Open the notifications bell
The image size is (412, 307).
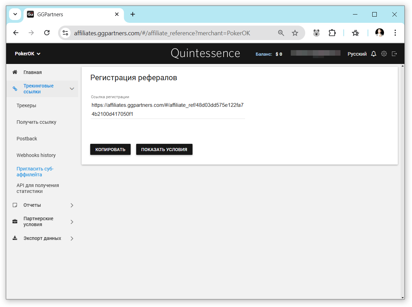[x=373, y=54]
